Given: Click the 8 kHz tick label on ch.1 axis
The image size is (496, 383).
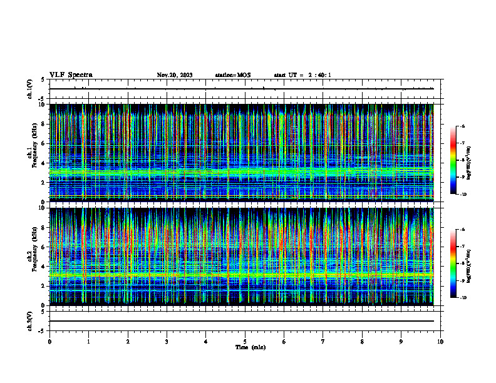Looking at the screenshot, I should 44,124.
